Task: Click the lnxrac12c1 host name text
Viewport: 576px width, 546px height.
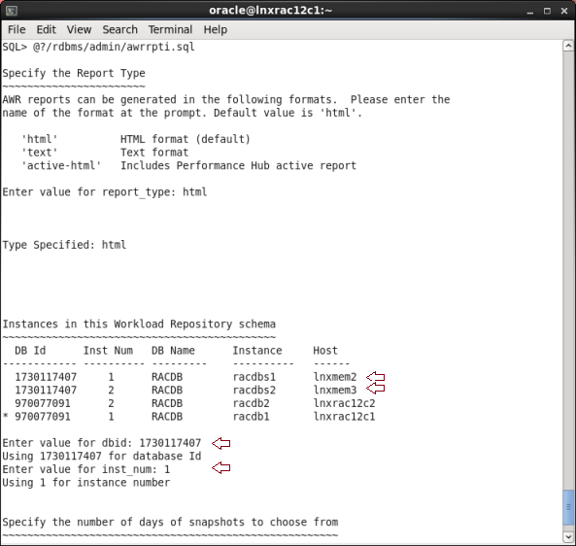Action: point(344,417)
